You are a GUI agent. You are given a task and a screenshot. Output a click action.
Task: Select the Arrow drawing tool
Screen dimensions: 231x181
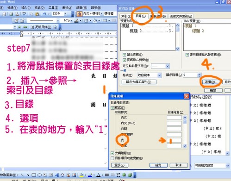(x=28, y=175)
